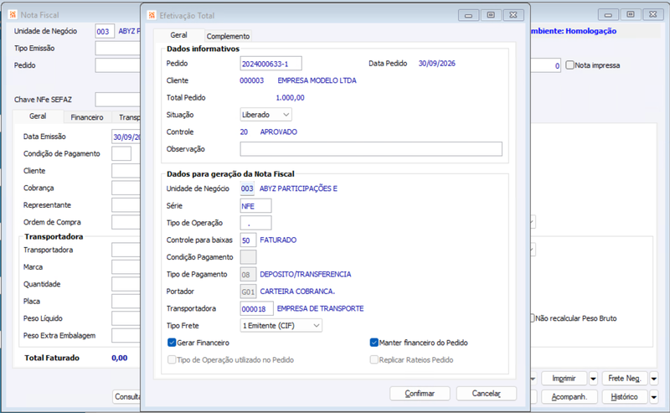
Task: Click the Transportadora code field 000018
Action: [x=256, y=308]
